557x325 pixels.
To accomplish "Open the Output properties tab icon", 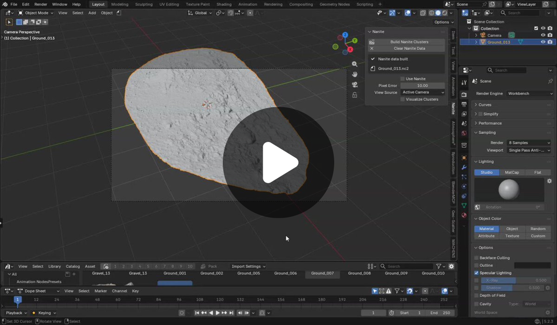I will coord(464,104).
